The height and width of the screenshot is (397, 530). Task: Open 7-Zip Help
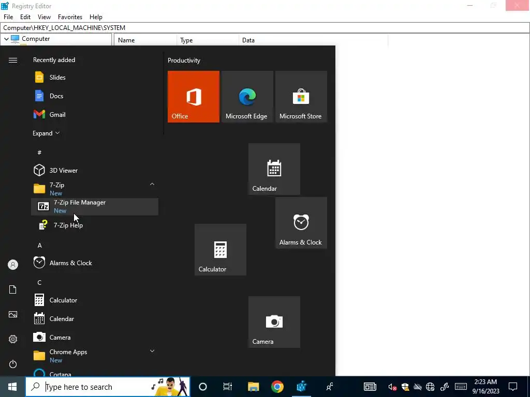coord(95,225)
